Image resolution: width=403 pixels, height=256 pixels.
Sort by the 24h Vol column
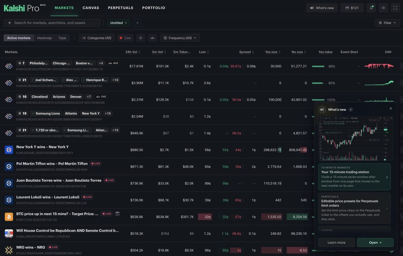pos(133,52)
